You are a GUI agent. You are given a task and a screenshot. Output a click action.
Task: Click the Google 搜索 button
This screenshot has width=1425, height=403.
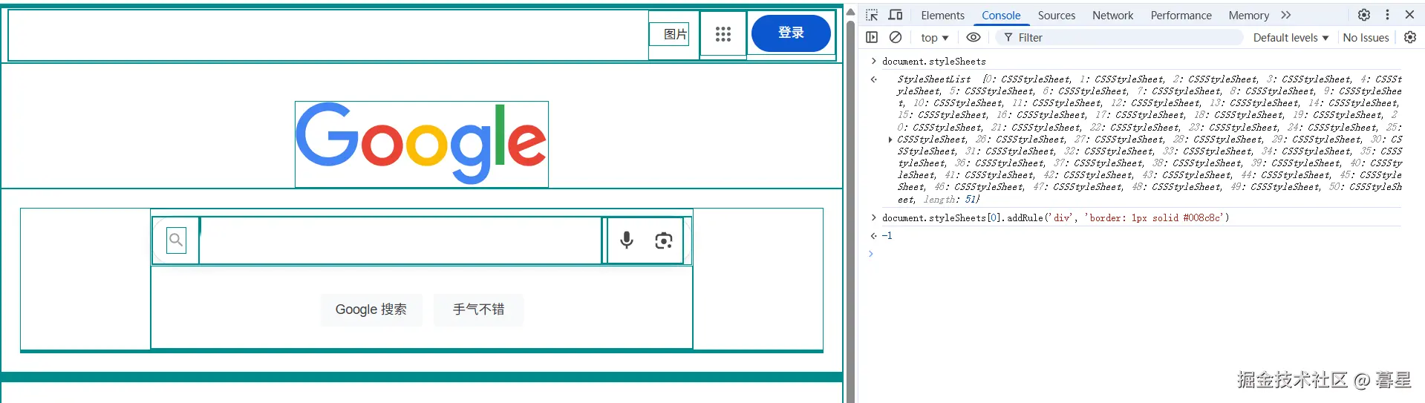coord(371,309)
